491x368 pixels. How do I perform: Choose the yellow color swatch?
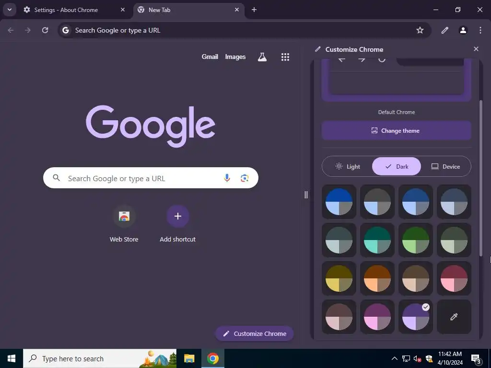[339, 278]
